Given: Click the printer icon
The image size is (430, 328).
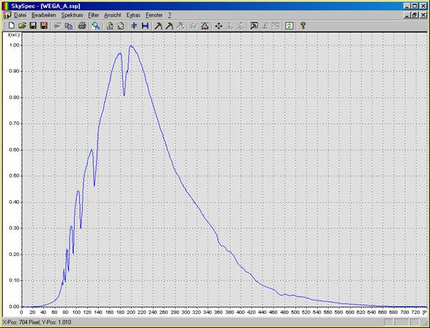Looking at the screenshot, I should pos(82,26).
